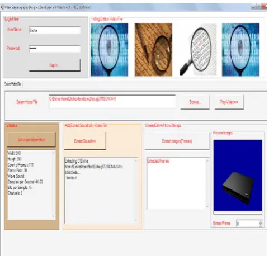269x256 pixels.
Task: Select the last blue fingerprint magnifier image
Action: (x=240, y=50)
